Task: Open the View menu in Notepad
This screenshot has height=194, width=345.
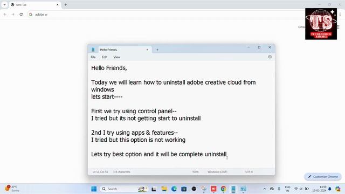Action: (x=117, y=57)
